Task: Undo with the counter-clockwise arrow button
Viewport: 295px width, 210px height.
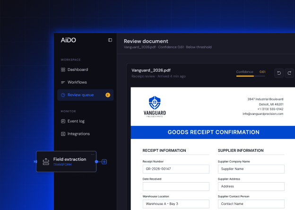Action: pyautogui.click(x=279, y=73)
